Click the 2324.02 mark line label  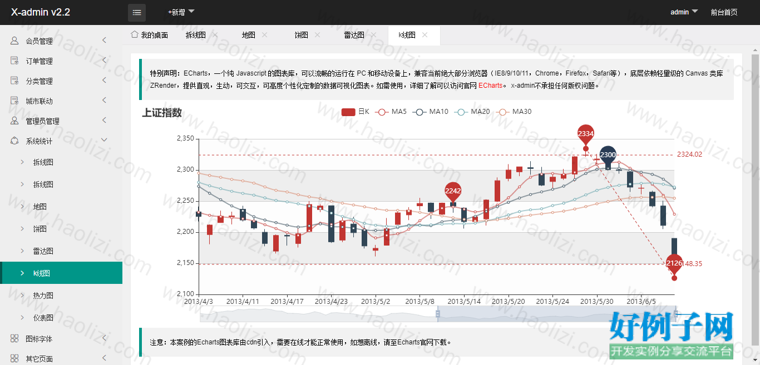click(x=689, y=154)
